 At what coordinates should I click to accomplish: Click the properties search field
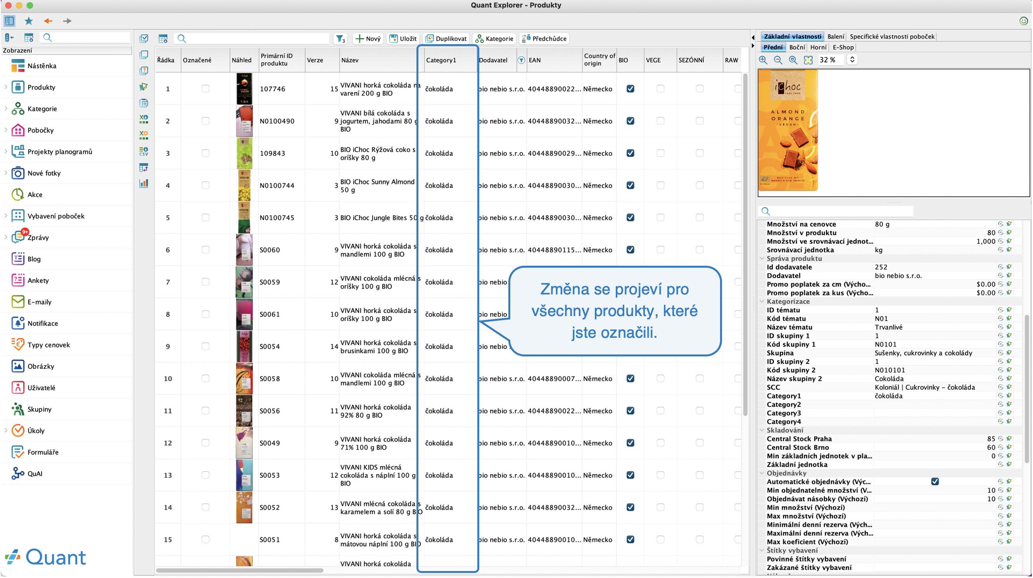(836, 212)
